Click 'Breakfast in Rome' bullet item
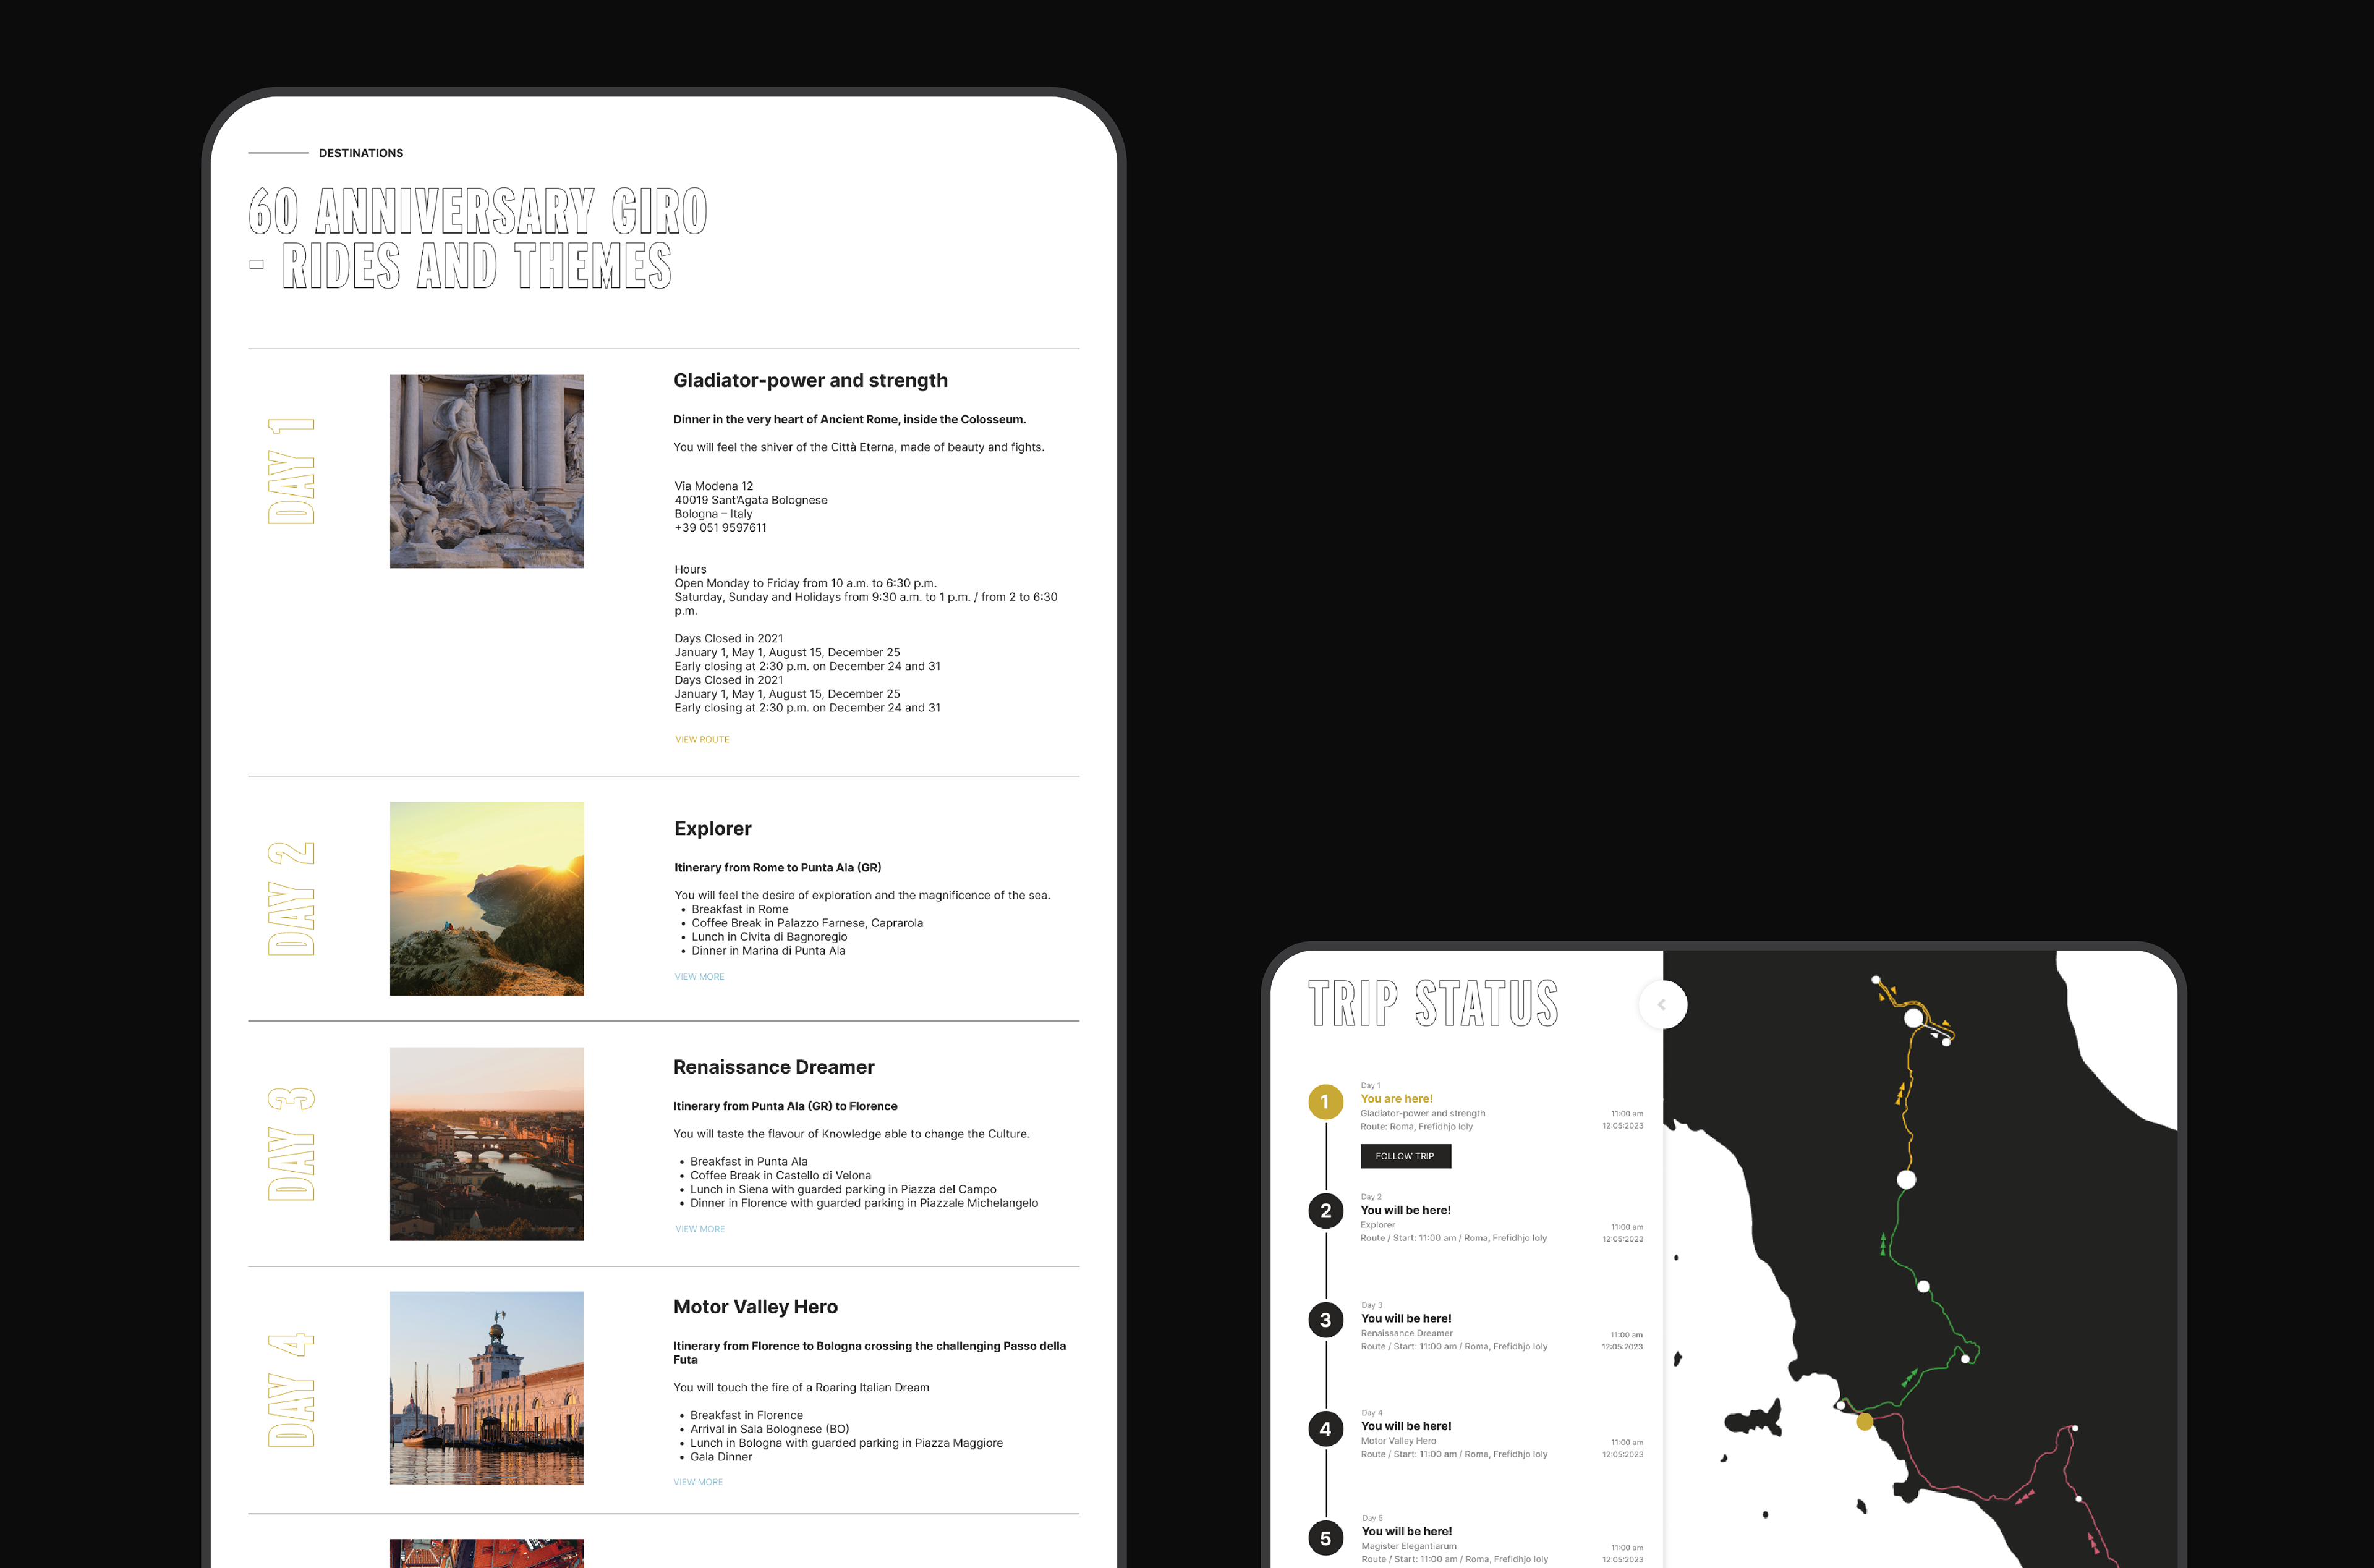The width and height of the screenshot is (2374, 1568). coord(739,909)
